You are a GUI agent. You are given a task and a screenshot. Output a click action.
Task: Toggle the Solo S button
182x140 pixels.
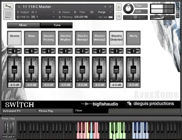pos(119,7)
